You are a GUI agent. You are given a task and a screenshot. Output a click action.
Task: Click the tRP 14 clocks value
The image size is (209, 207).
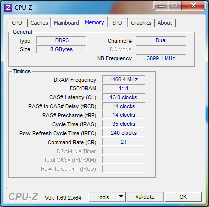point(124,115)
